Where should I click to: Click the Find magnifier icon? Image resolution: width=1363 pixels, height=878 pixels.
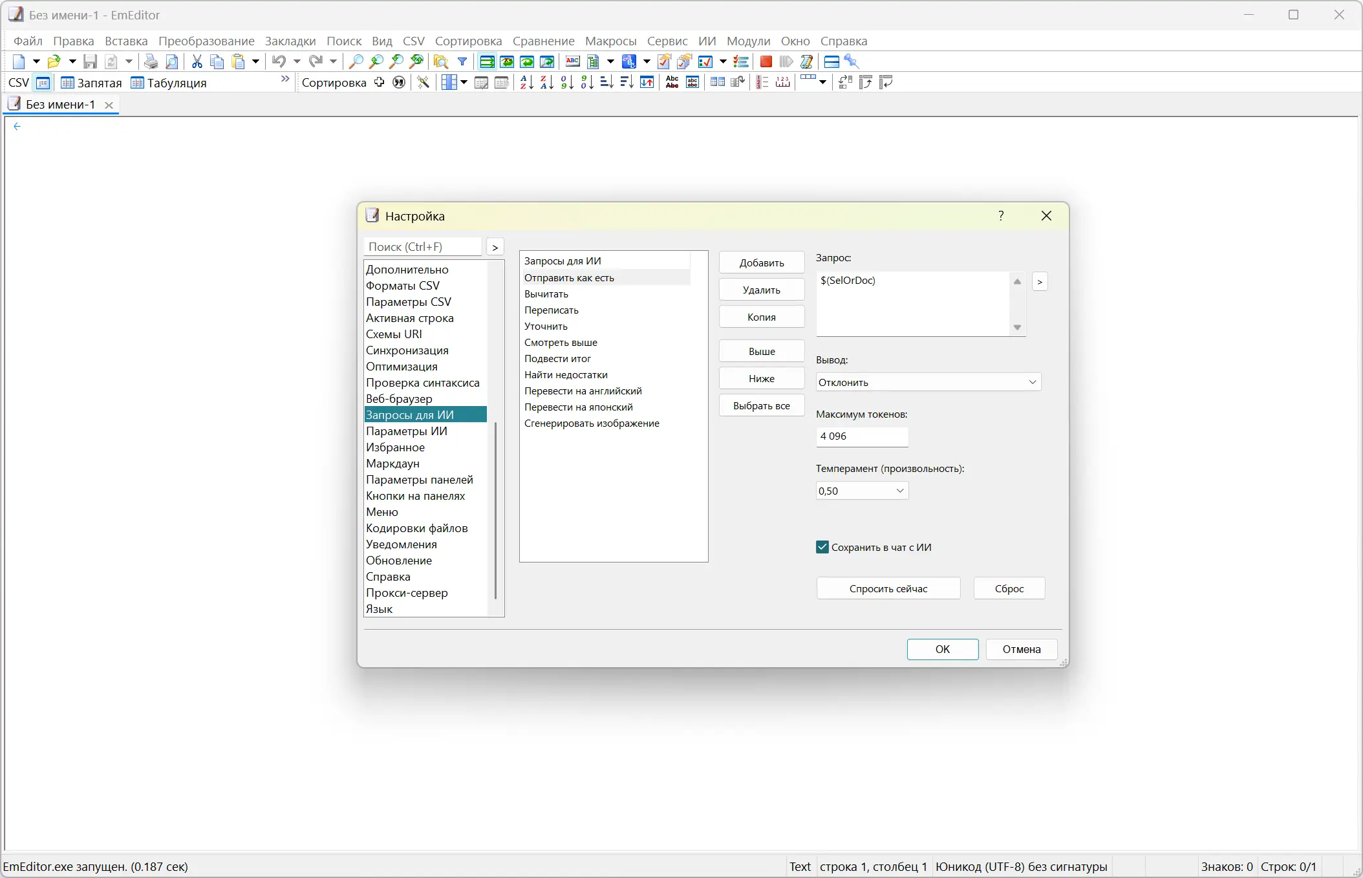click(356, 61)
